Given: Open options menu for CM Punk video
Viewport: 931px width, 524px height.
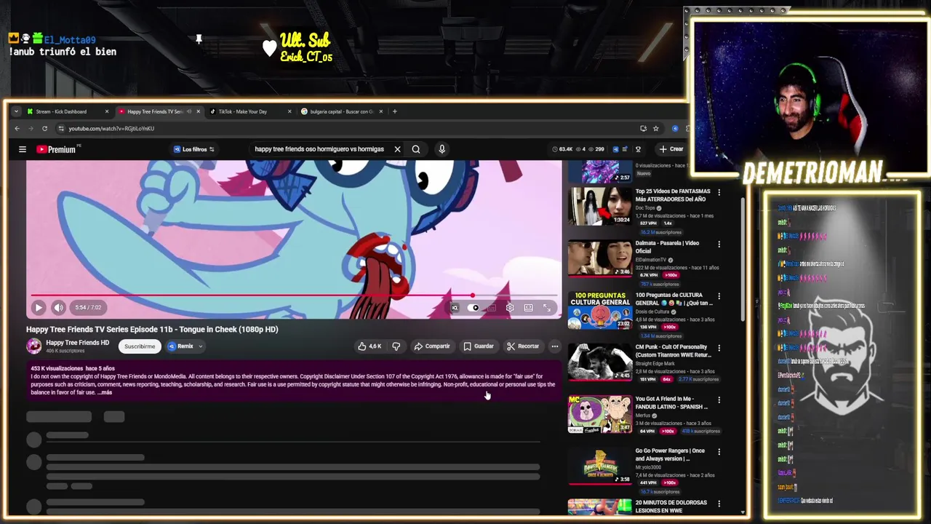Looking at the screenshot, I should pyautogui.click(x=719, y=348).
